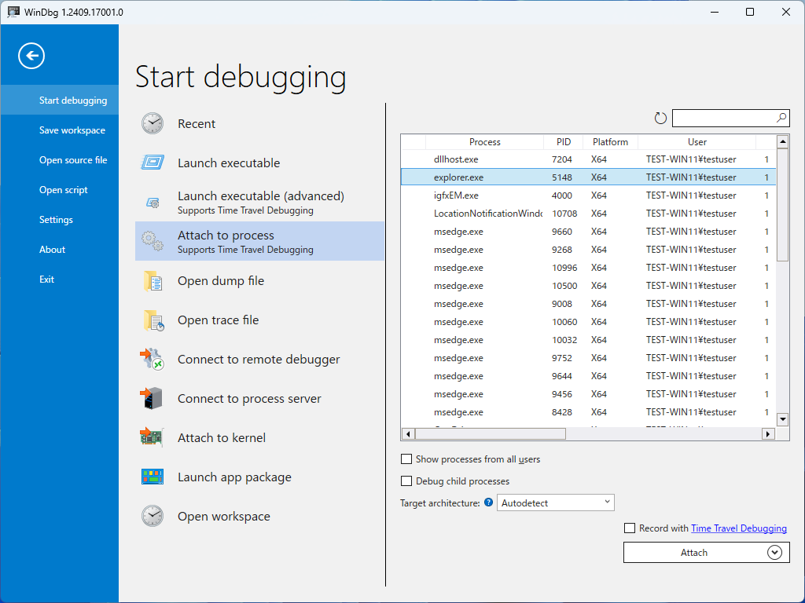Select the Launch app package option
Viewport: 805px width, 603px height.
(x=259, y=477)
